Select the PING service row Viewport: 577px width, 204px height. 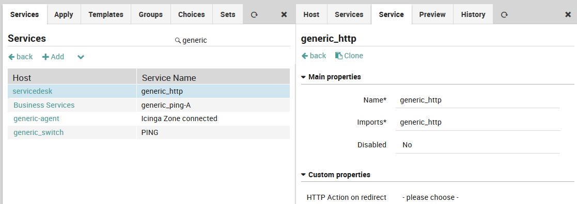(149, 132)
